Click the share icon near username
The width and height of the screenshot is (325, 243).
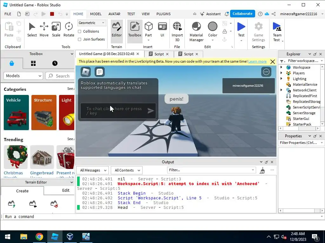[274, 14]
